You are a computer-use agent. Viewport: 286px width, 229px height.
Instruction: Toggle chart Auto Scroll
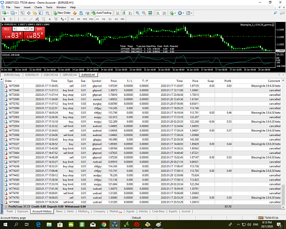coord(158,13)
